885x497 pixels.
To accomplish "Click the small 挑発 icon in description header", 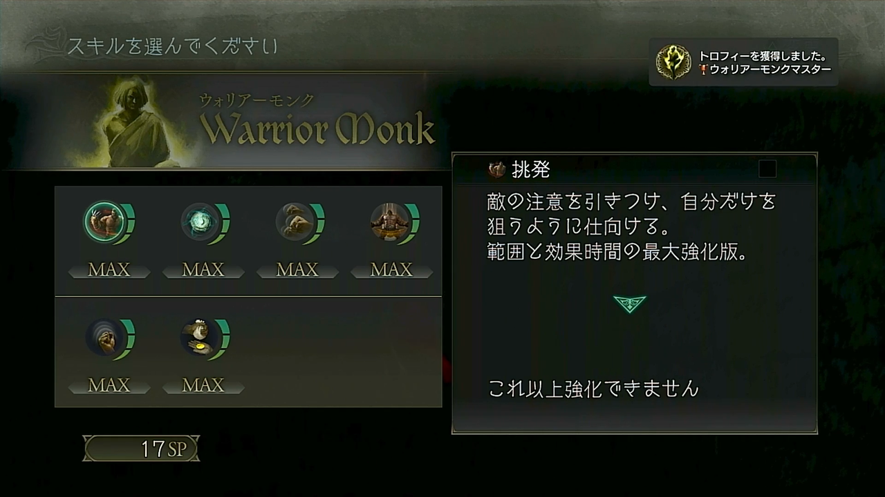I will [496, 169].
